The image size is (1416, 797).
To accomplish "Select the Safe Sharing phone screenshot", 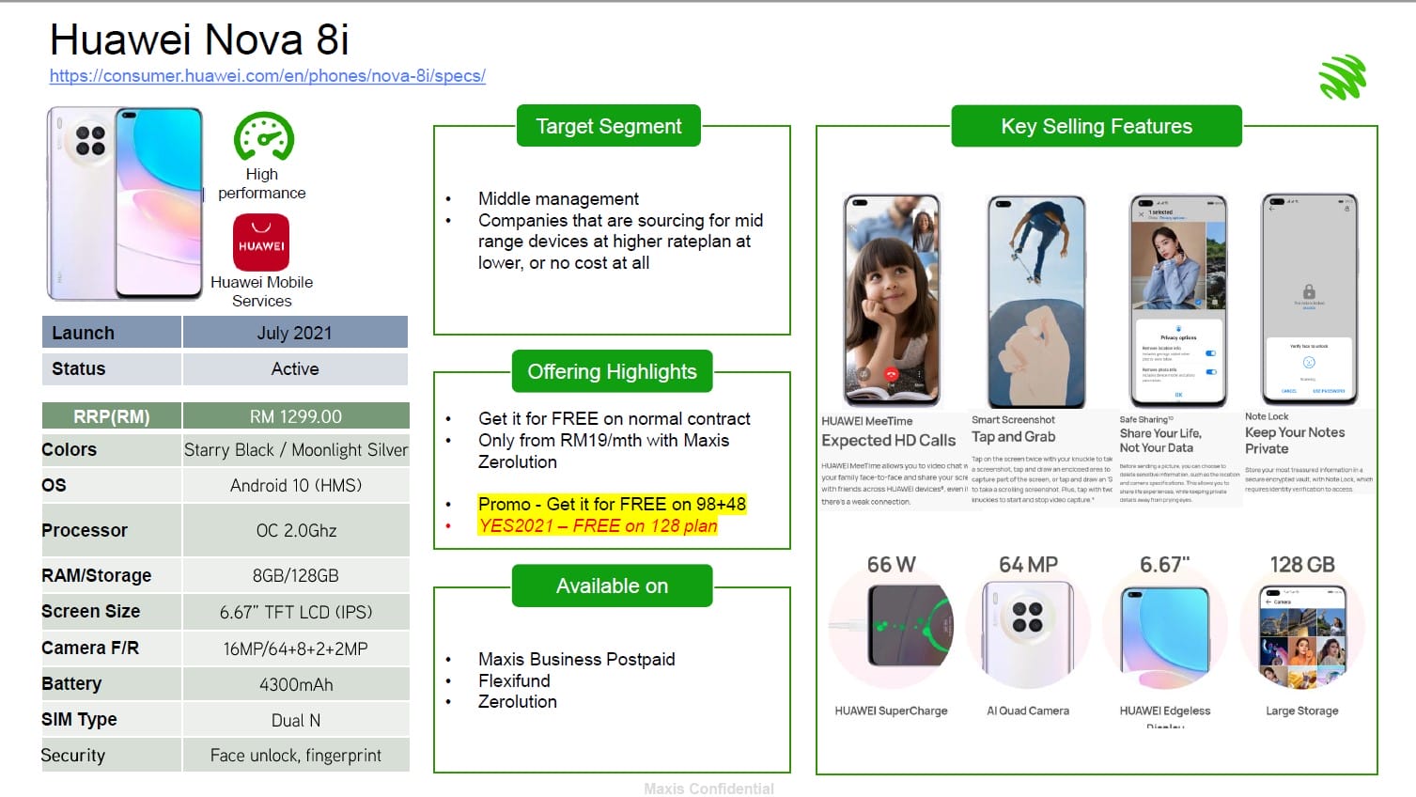I will coord(1178,301).
